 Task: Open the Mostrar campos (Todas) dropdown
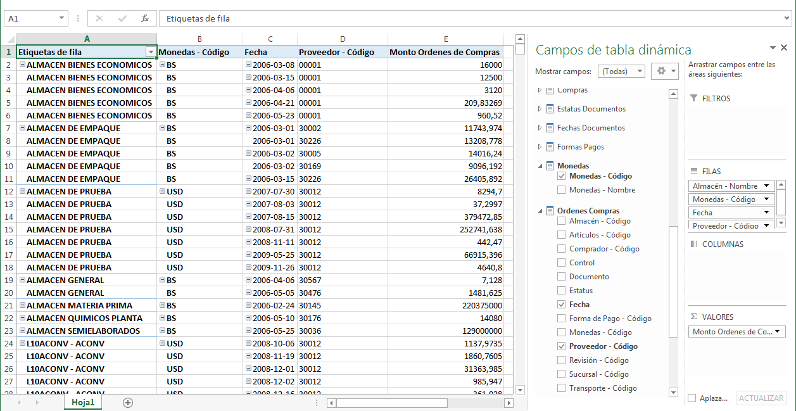pyautogui.click(x=621, y=72)
